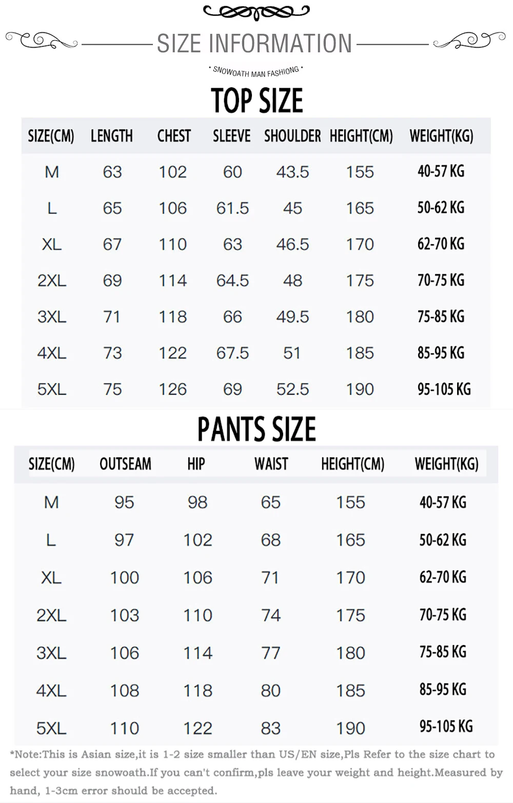Select SHOULDER column header in top table
Image resolution: width=513 pixels, height=803 pixels.
292,136
